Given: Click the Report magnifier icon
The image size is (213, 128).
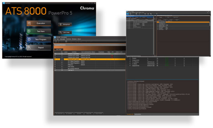Looking at the screenshot, I should click(29, 47).
